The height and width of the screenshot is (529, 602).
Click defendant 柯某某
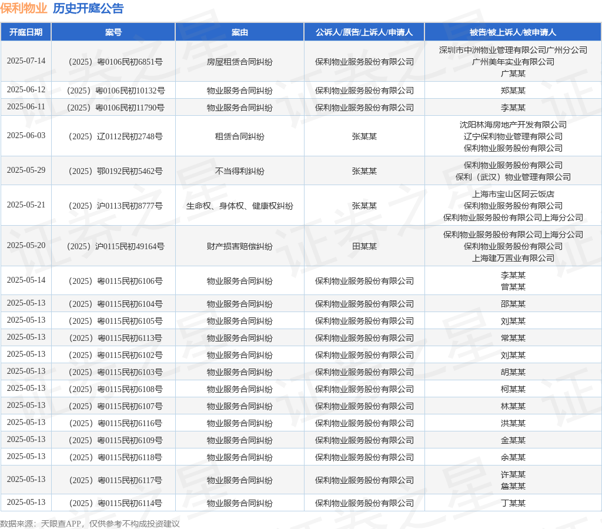tap(513, 389)
